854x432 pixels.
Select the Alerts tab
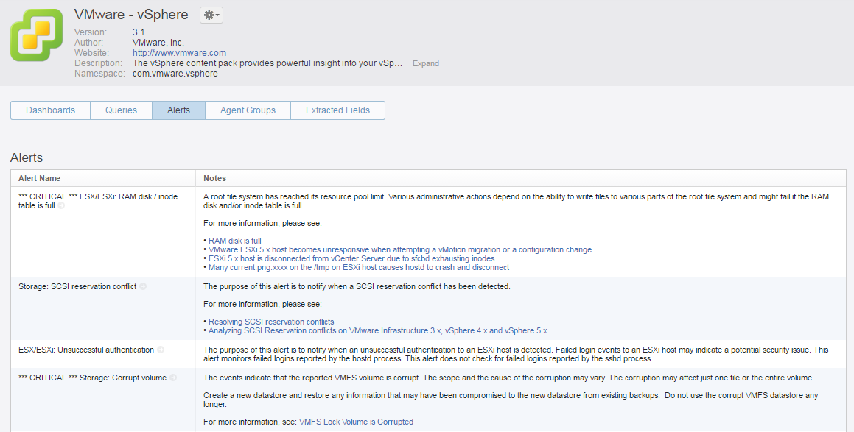click(178, 110)
